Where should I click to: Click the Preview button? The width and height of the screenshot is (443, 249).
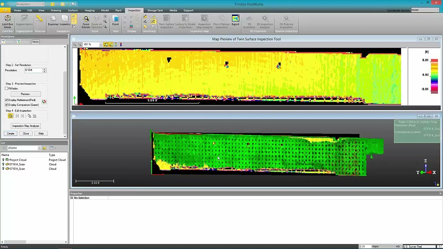pyautogui.click(x=25, y=94)
